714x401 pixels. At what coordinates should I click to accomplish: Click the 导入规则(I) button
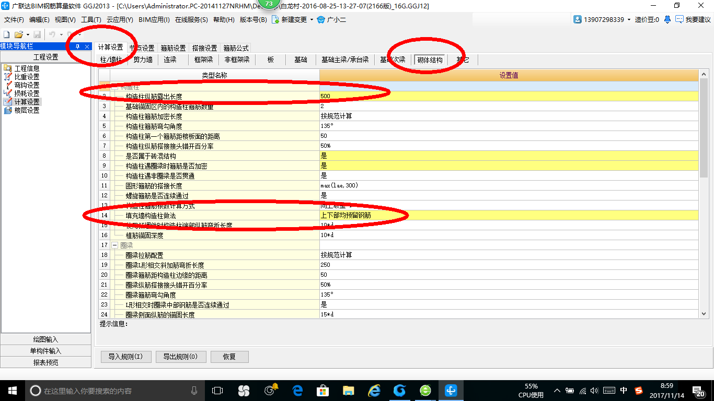125,357
